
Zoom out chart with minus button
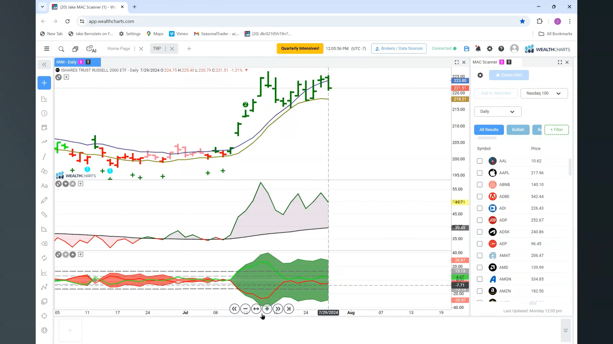click(245, 309)
